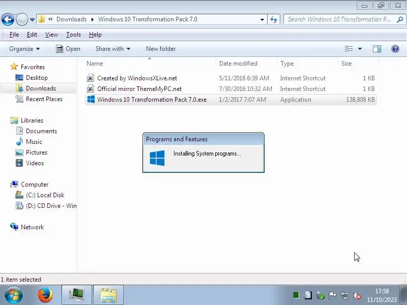Viewport: 407px width, 305px height.
Task: Click the Windows logo in Programs and Features dialog
Action: pos(157,158)
